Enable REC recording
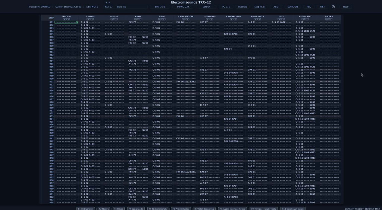Image resolution: width=382 pixels, height=210 pixels. (309, 7)
